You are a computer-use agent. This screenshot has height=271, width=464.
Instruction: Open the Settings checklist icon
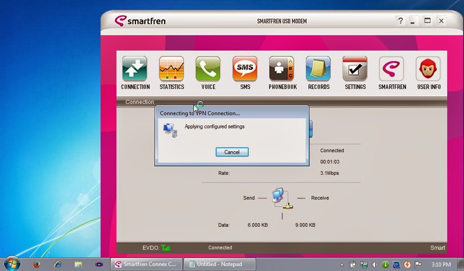point(355,69)
